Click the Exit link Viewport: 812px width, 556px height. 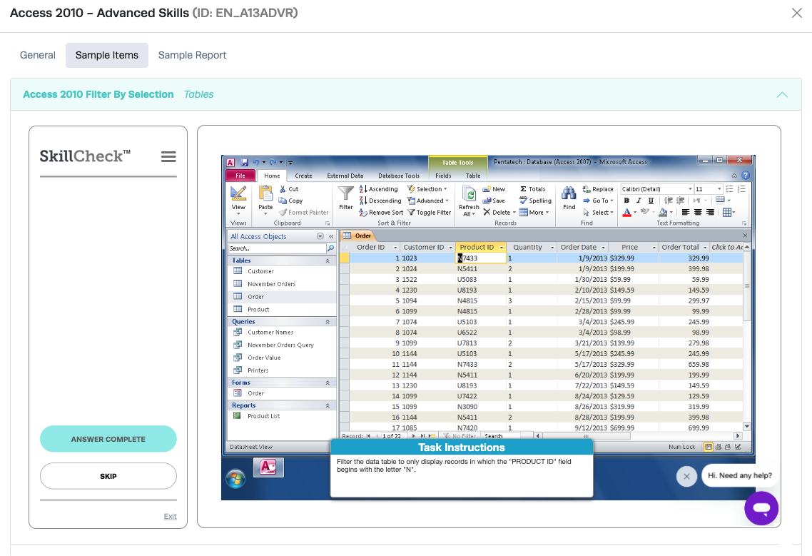tap(171, 516)
